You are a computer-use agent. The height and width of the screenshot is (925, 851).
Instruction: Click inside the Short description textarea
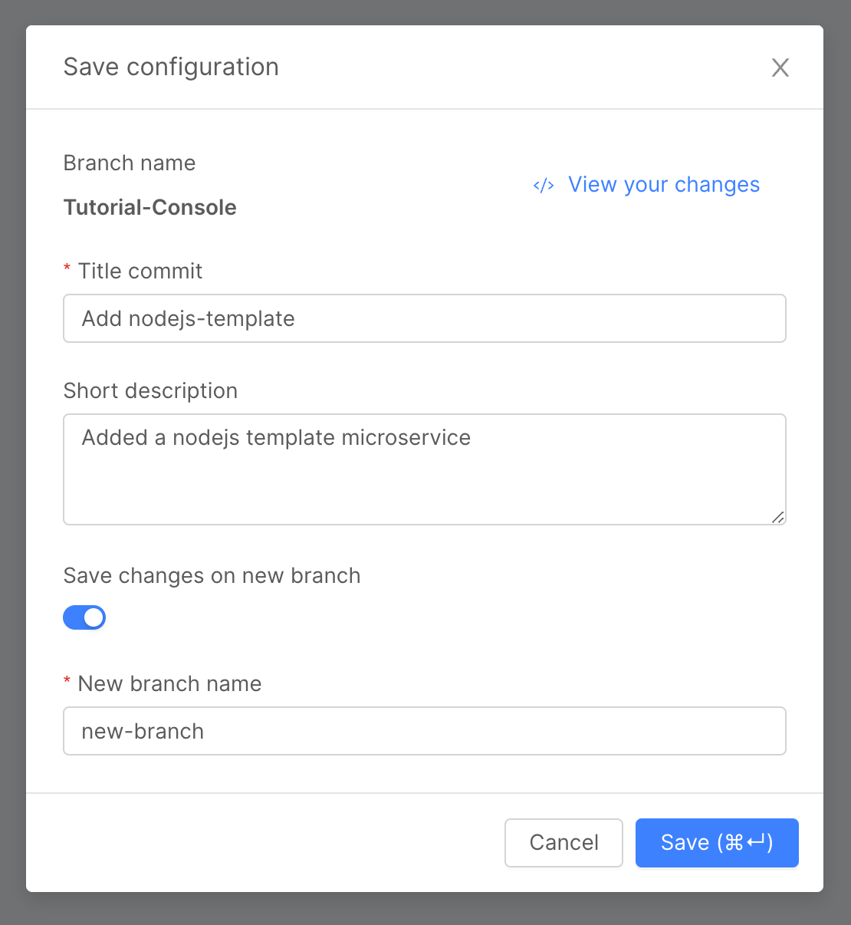[x=424, y=469]
